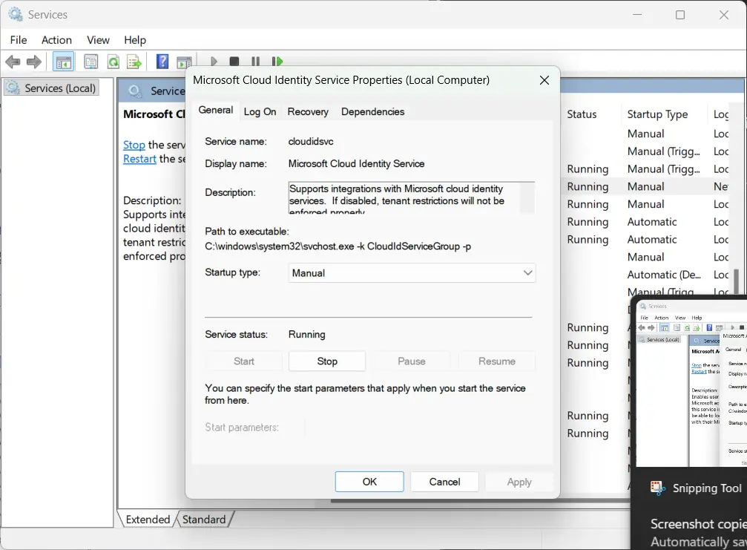Refresh the services list icon
This screenshot has width=747, height=550.
click(113, 61)
